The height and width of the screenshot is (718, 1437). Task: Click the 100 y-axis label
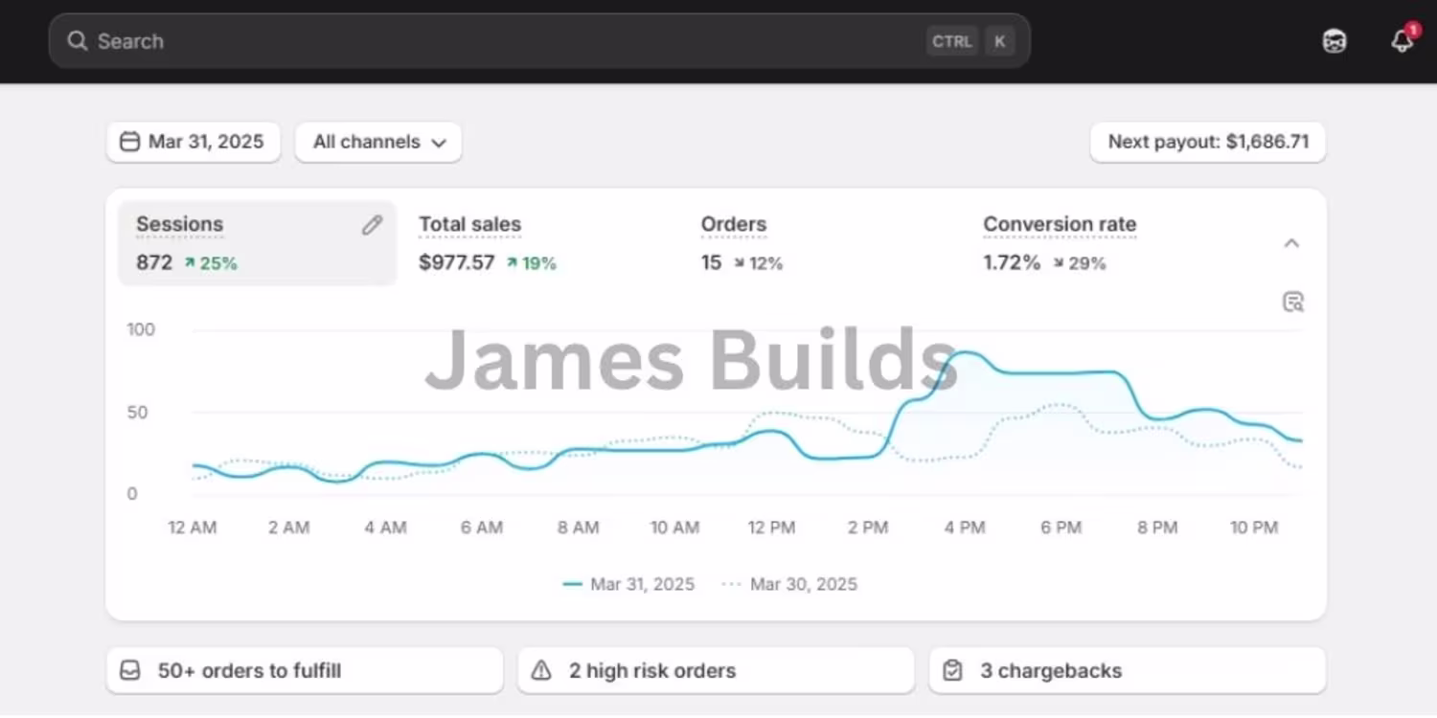(141, 329)
